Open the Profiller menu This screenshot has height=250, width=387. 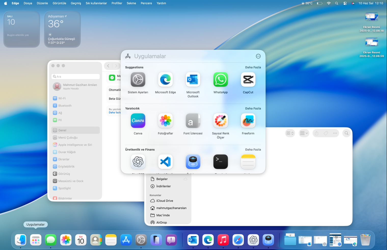117,3
